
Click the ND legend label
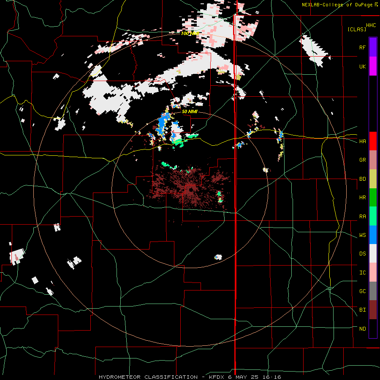[363, 329]
